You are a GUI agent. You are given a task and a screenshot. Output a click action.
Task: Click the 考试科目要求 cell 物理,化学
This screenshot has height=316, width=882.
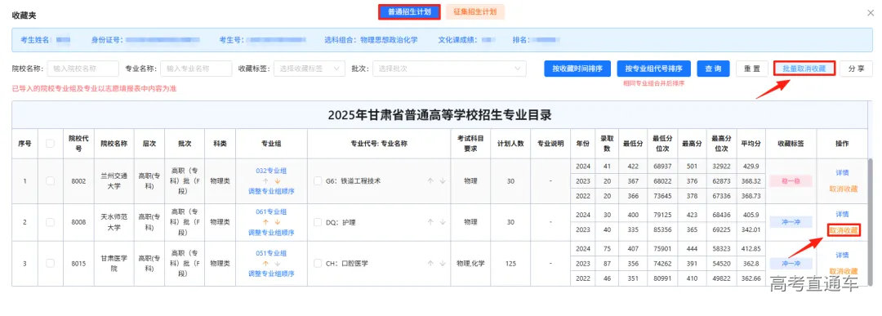pyautogui.click(x=470, y=263)
